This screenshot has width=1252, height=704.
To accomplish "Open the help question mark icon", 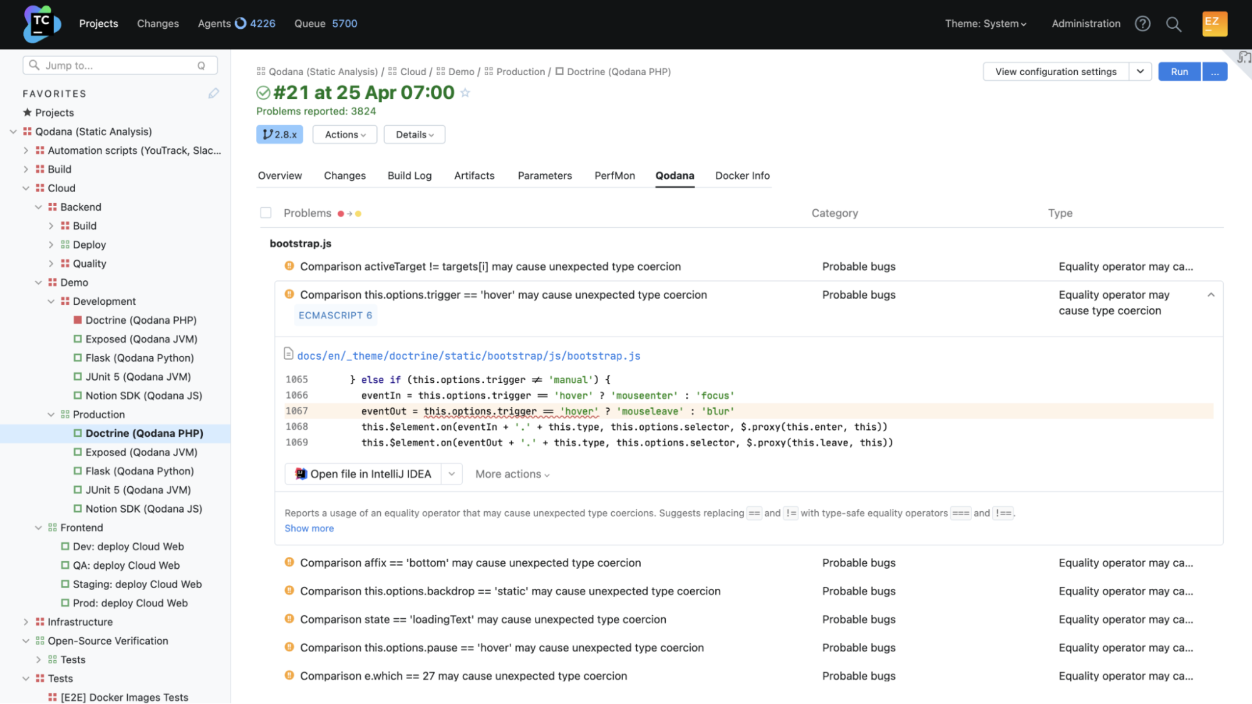I will coord(1142,24).
